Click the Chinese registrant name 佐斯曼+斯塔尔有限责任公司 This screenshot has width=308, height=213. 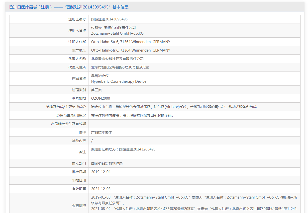[x=113, y=28]
